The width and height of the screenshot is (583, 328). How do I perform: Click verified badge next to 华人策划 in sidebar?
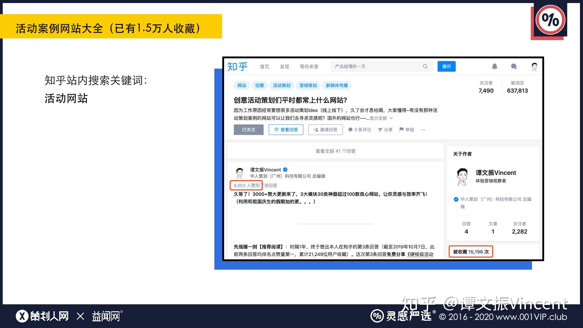[456, 200]
